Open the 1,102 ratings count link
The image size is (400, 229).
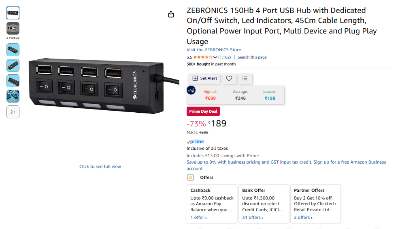tap(224, 57)
